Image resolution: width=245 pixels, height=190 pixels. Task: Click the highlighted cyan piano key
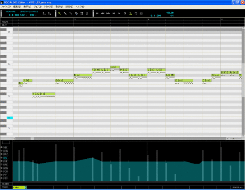10,118
